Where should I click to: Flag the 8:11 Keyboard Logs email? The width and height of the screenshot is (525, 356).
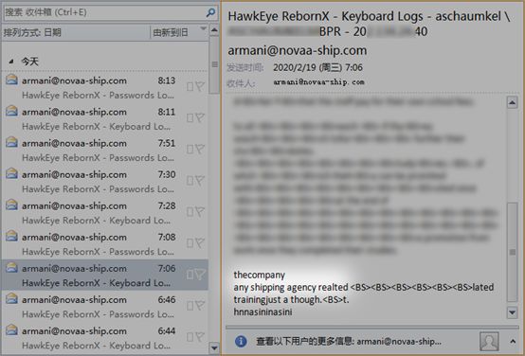click(x=200, y=117)
